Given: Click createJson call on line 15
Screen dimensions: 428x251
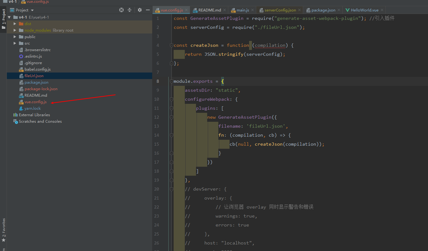Looking at the screenshot, I should click(x=269, y=144).
